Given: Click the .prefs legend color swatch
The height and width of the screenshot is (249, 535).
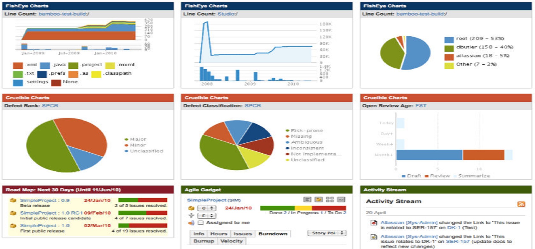Looking at the screenshot, I should click(x=42, y=74).
